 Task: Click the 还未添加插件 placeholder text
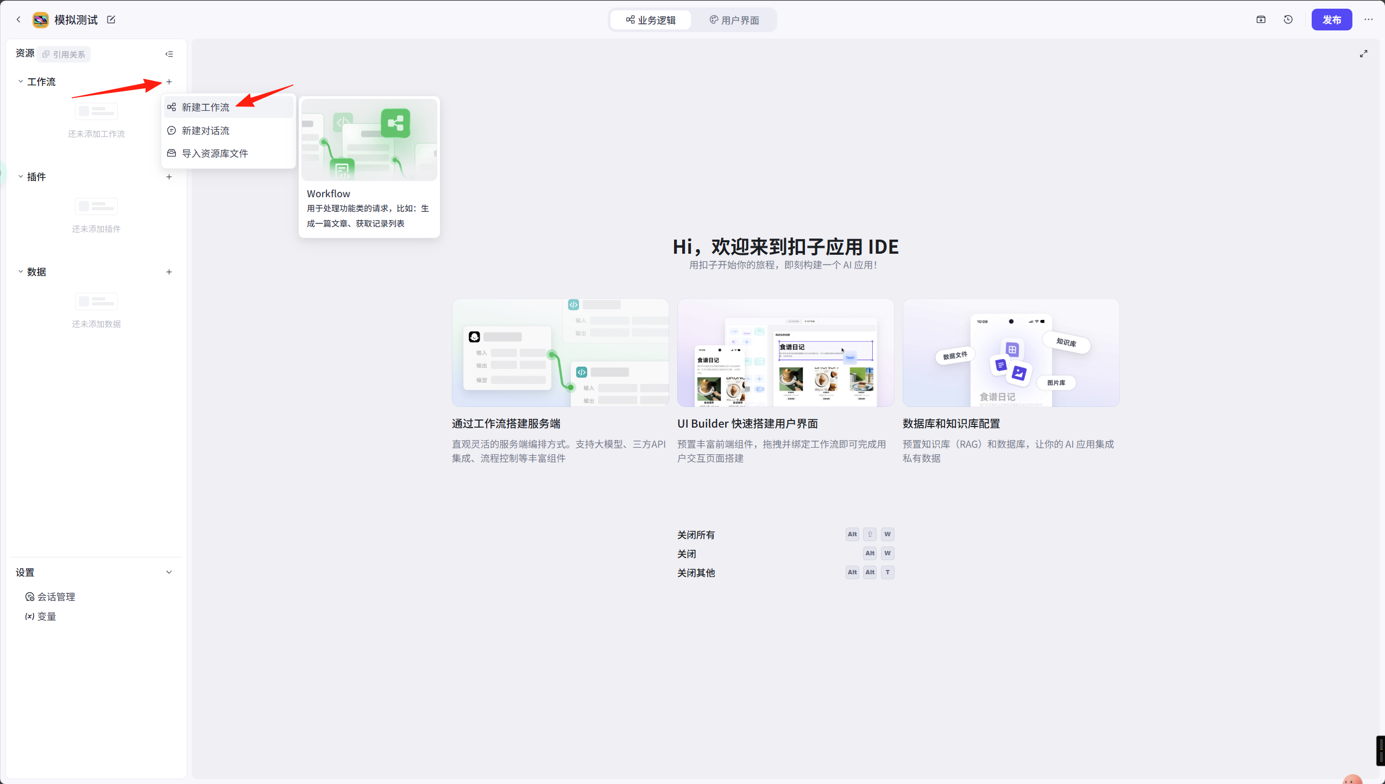[x=96, y=229]
